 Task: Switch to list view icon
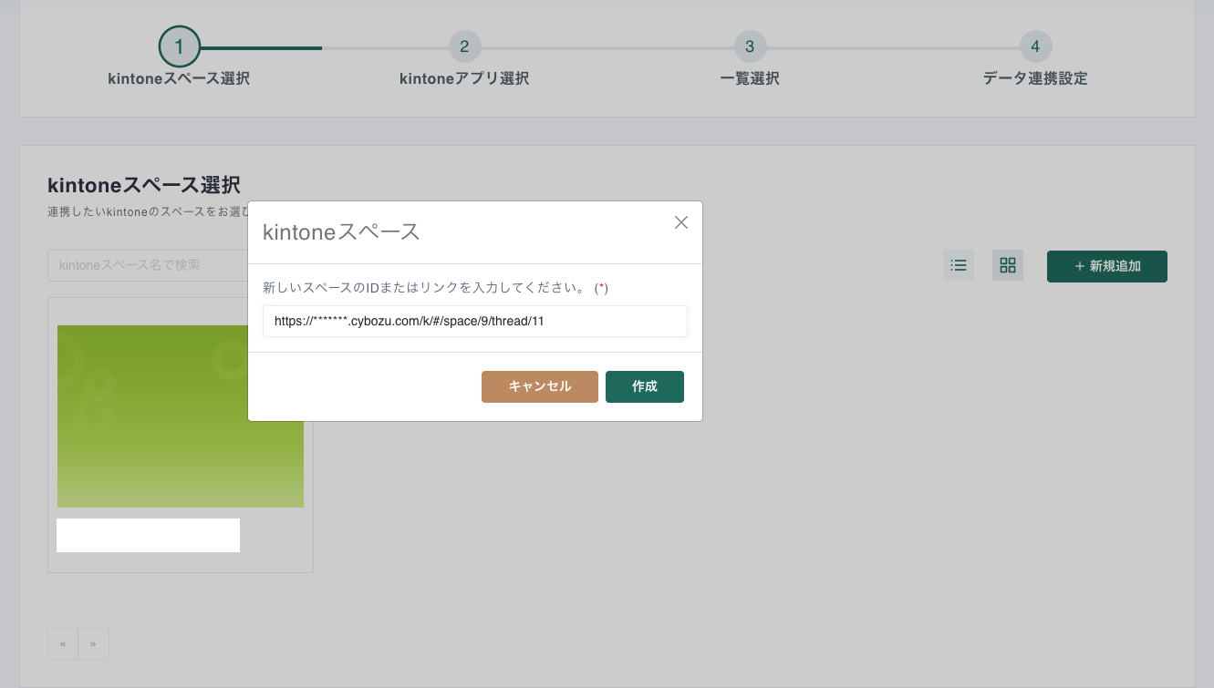959,265
